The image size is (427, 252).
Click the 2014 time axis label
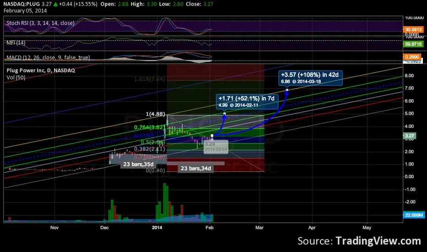(x=157, y=227)
